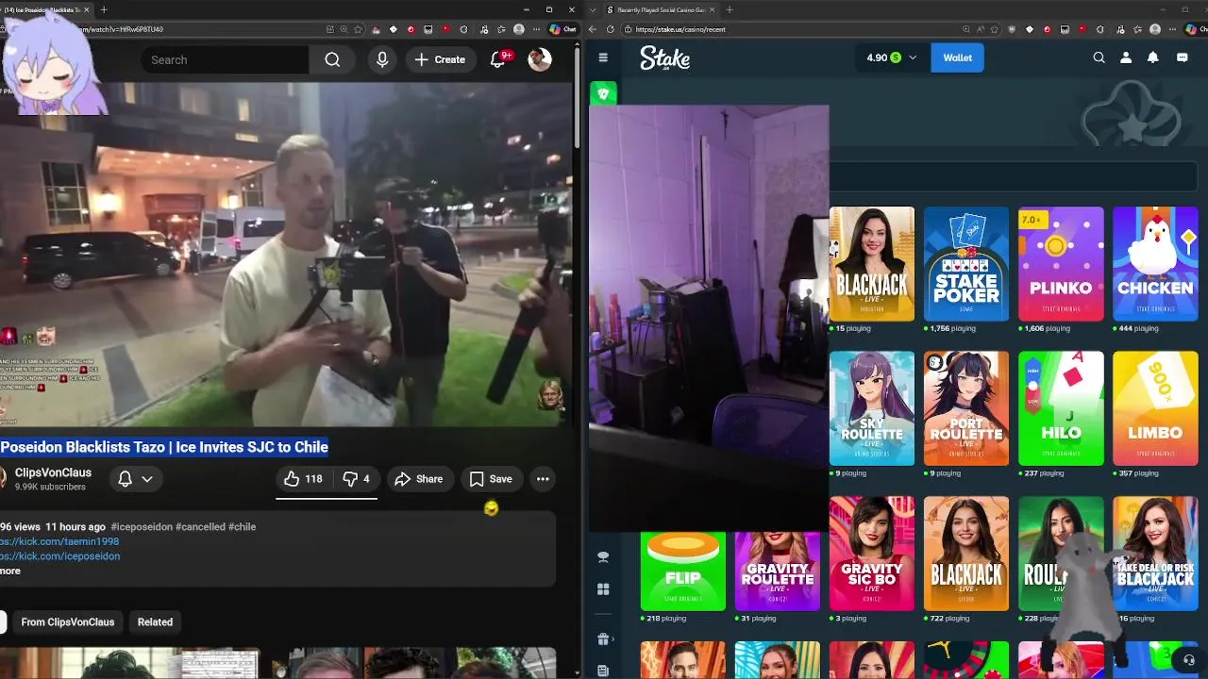Open YouTube notifications bell

tap(499, 59)
